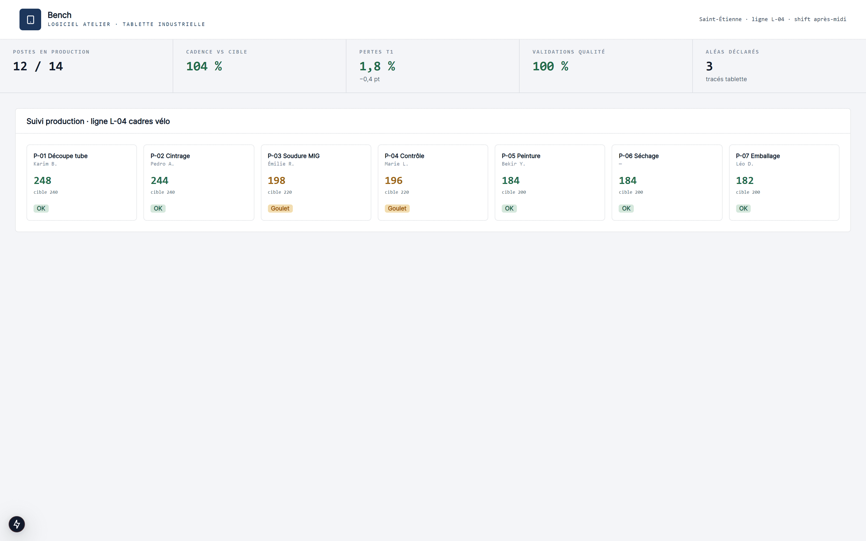The height and width of the screenshot is (541, 866).
Task: Click the Goulet badge on P-04 Contrôle
Action: tap(397, 208)
